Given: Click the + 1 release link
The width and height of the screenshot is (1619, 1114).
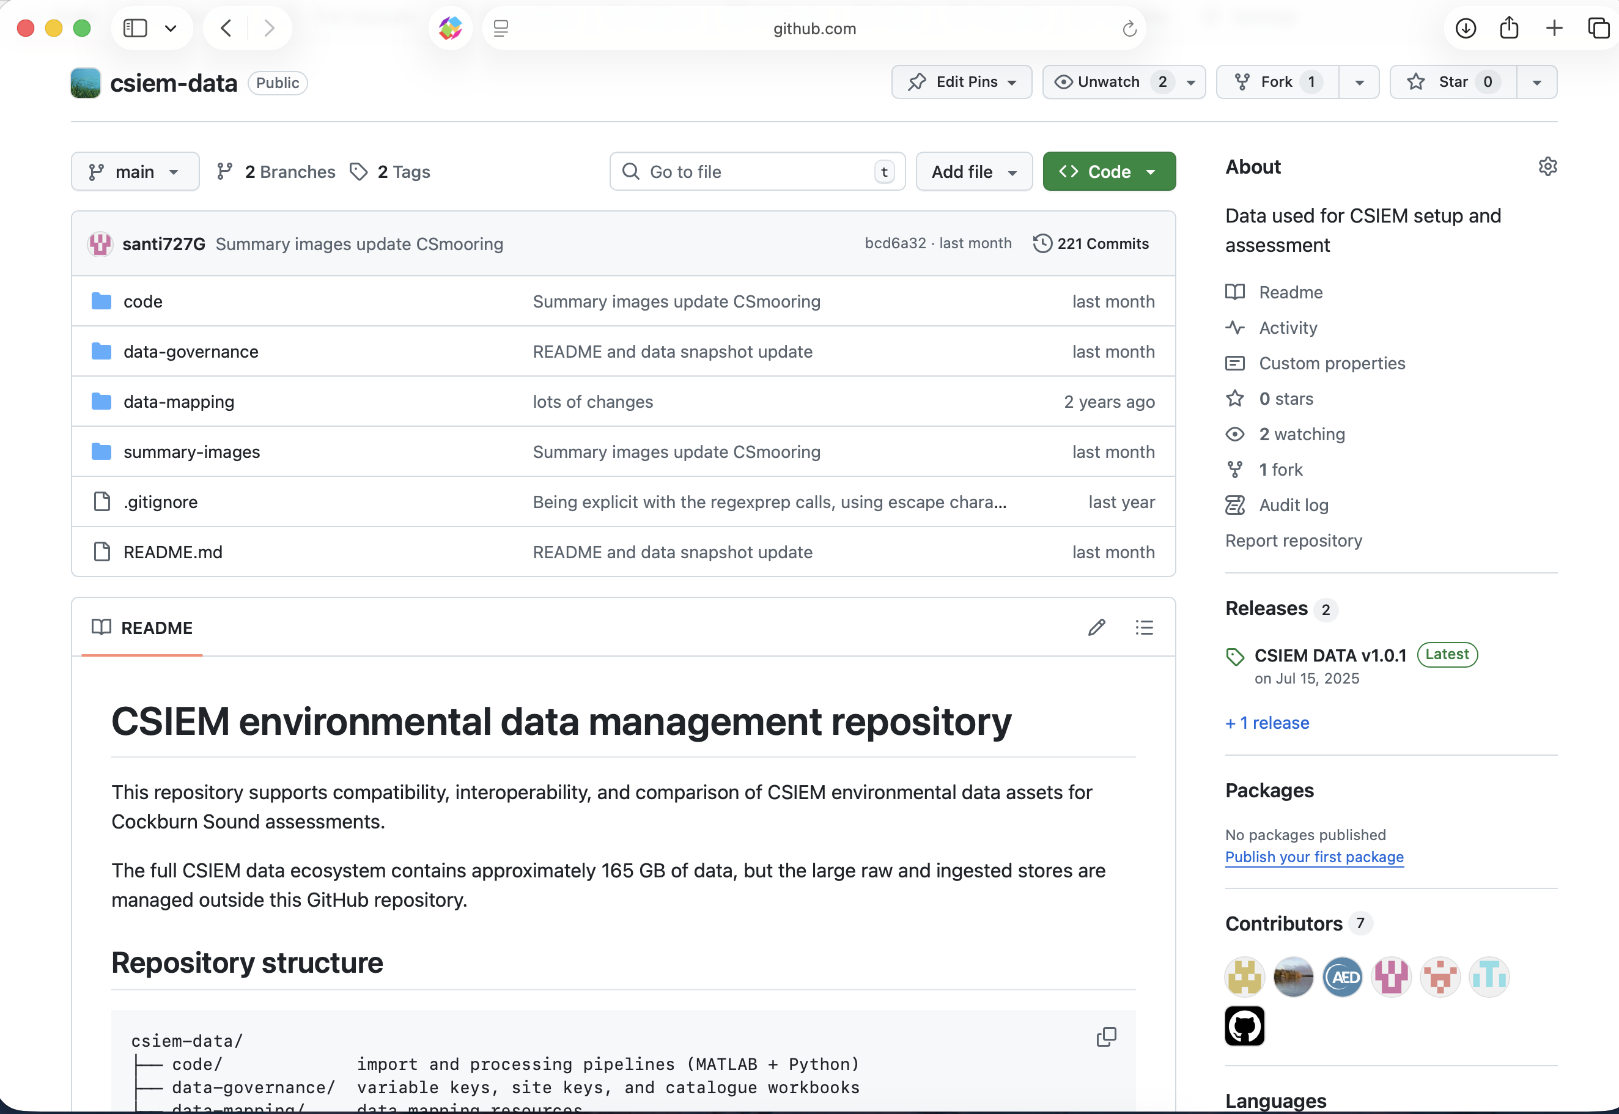Looking at the screenshot, I should [1267, 723].
